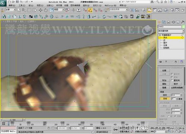Screen dimensions: 186x134
Task: Open the undo history dropdown arrow
Action: [23, 2]
